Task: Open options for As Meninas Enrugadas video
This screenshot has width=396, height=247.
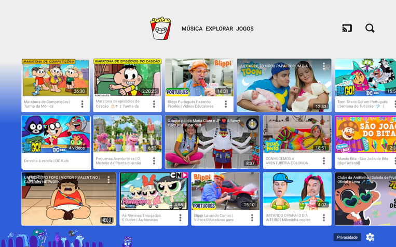Action: pos(180,217)
